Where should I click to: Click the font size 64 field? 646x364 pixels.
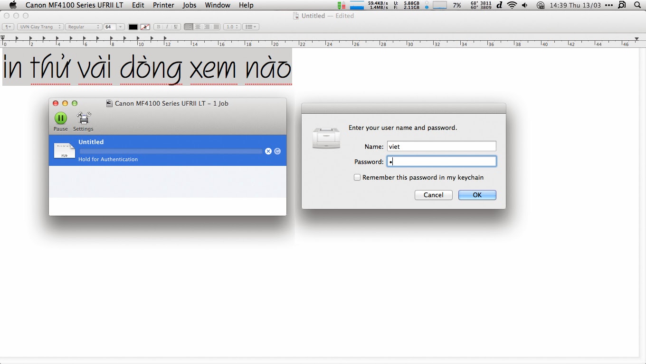[x=110, y=27]
